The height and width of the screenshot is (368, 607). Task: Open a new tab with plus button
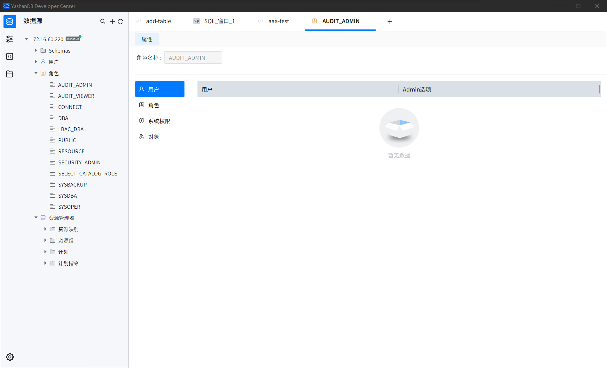[x=390, y=21]
